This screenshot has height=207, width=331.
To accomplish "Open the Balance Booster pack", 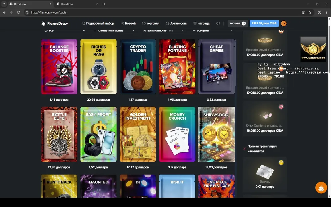I will tap(59, 67).
